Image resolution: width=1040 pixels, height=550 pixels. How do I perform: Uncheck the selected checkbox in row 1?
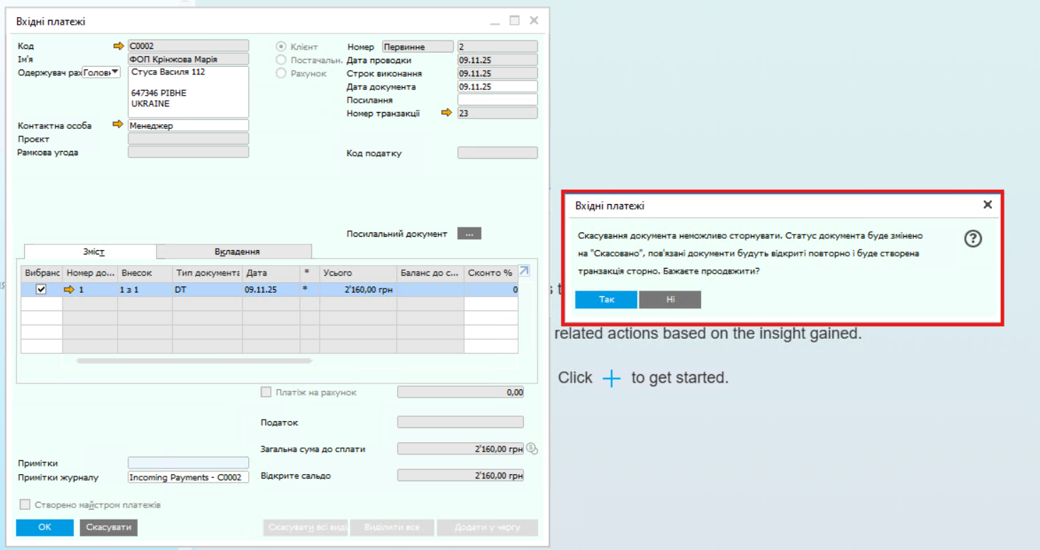pos(41,289)
